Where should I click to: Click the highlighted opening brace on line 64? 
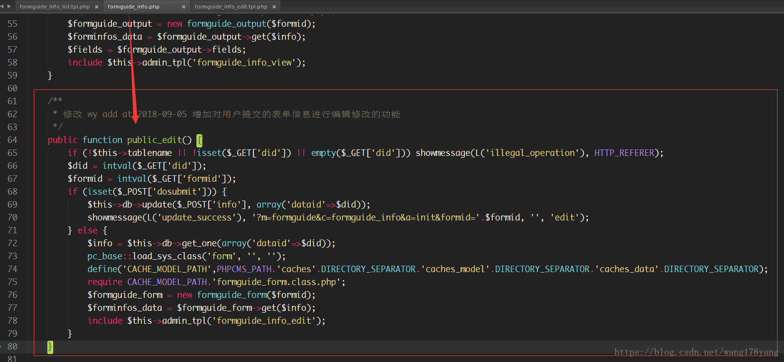click(x=199, y=140)
